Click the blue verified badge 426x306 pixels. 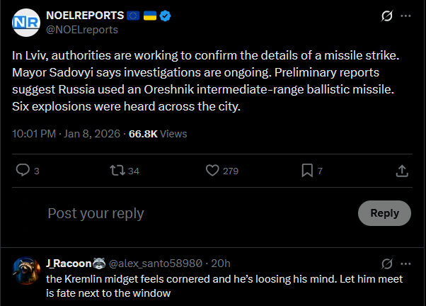(164, 16)
